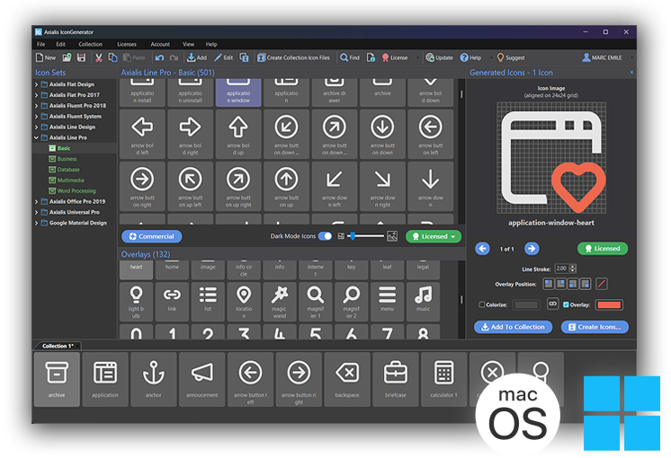Click the New toolbar button
This screenshot has height=458, width=671.
pos(46,57)
